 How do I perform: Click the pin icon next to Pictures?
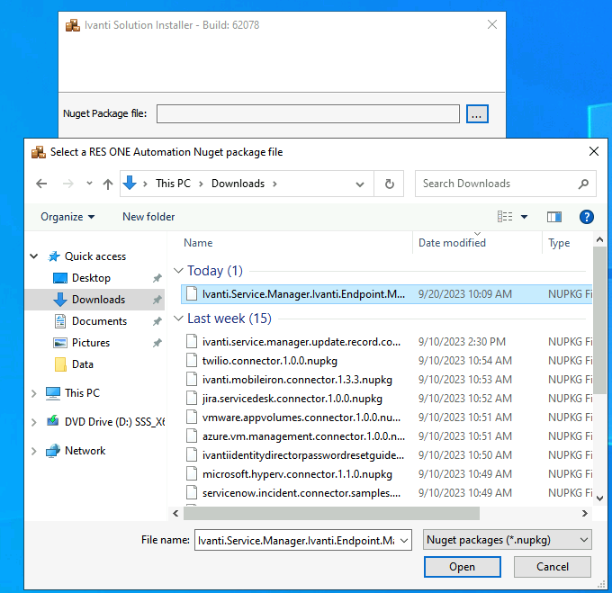157,343
